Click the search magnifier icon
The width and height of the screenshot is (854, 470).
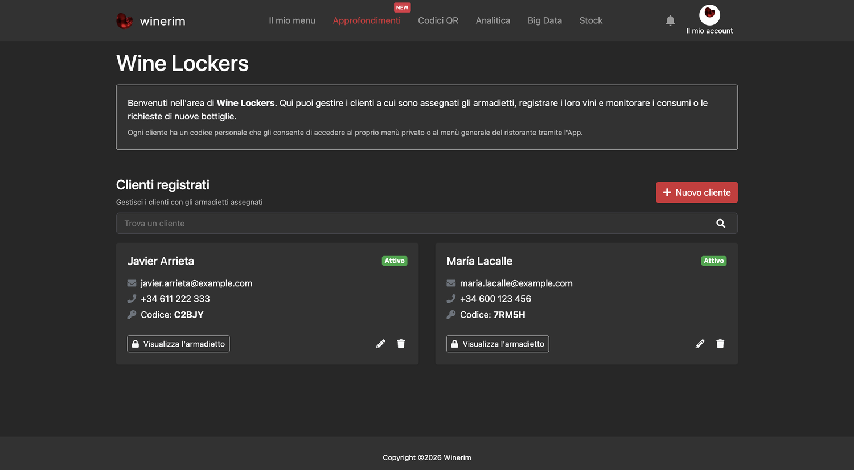tap(721, 224)
